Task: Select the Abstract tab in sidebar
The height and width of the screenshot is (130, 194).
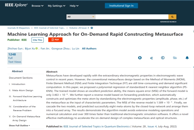Action: [17, 71]
